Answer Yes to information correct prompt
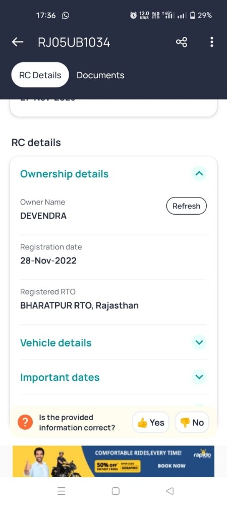The image size is (227, 505). [x=151, y=422]
